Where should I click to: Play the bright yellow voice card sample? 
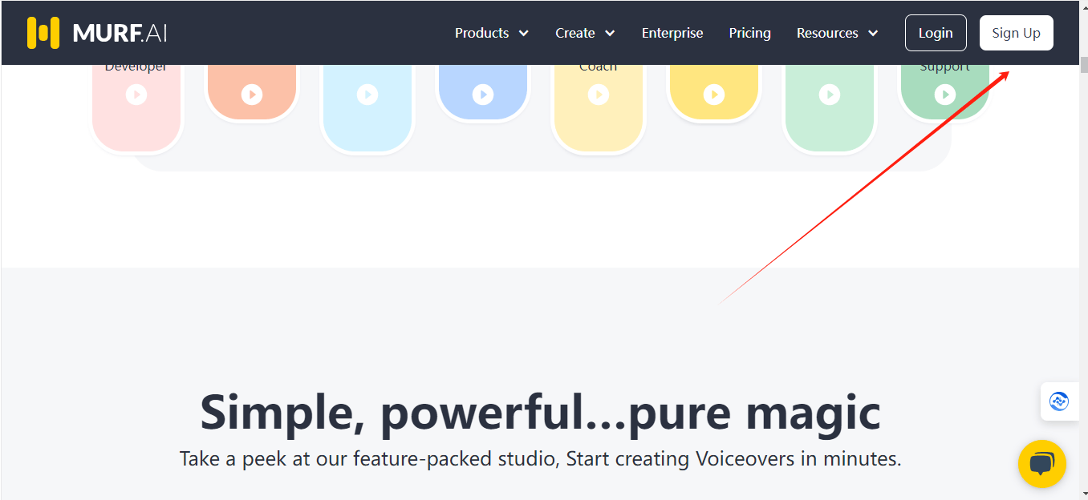pos(714,95)
